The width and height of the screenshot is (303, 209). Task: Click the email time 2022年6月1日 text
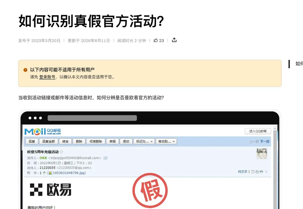tap(66, 163)
